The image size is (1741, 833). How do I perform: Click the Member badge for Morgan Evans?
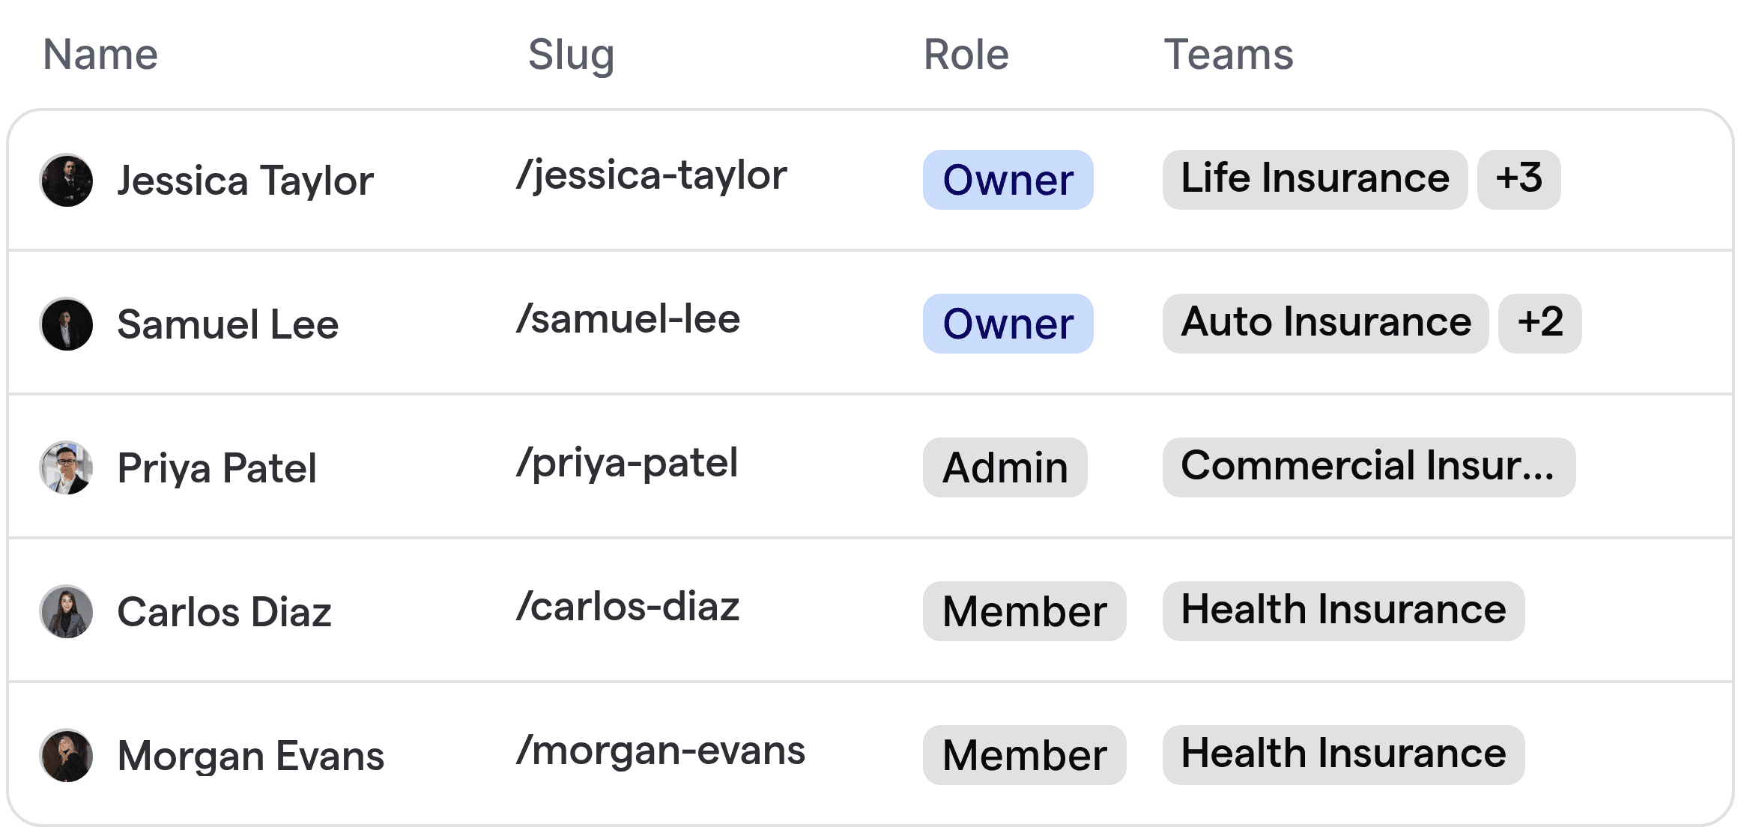(1024, 754)
